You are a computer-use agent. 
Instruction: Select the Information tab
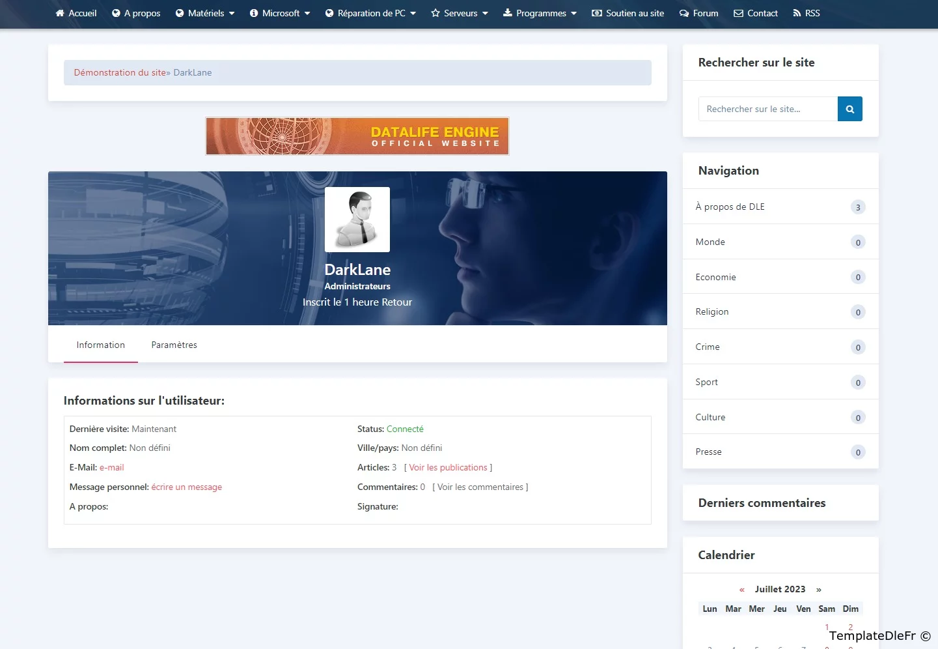click(100, 345)
